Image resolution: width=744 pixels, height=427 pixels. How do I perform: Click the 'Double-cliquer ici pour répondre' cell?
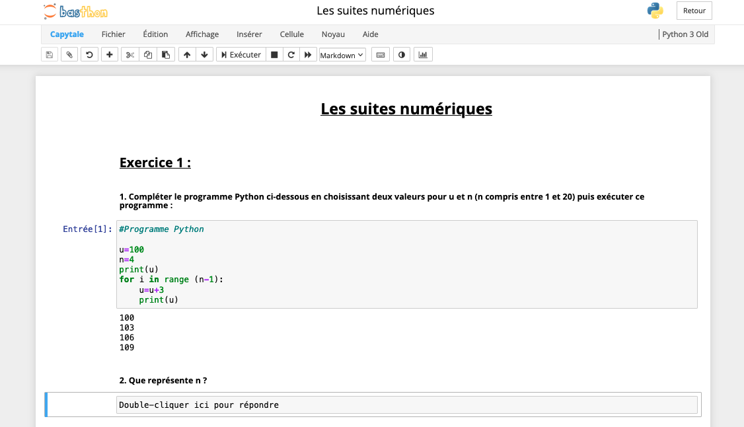pos(406,405)
